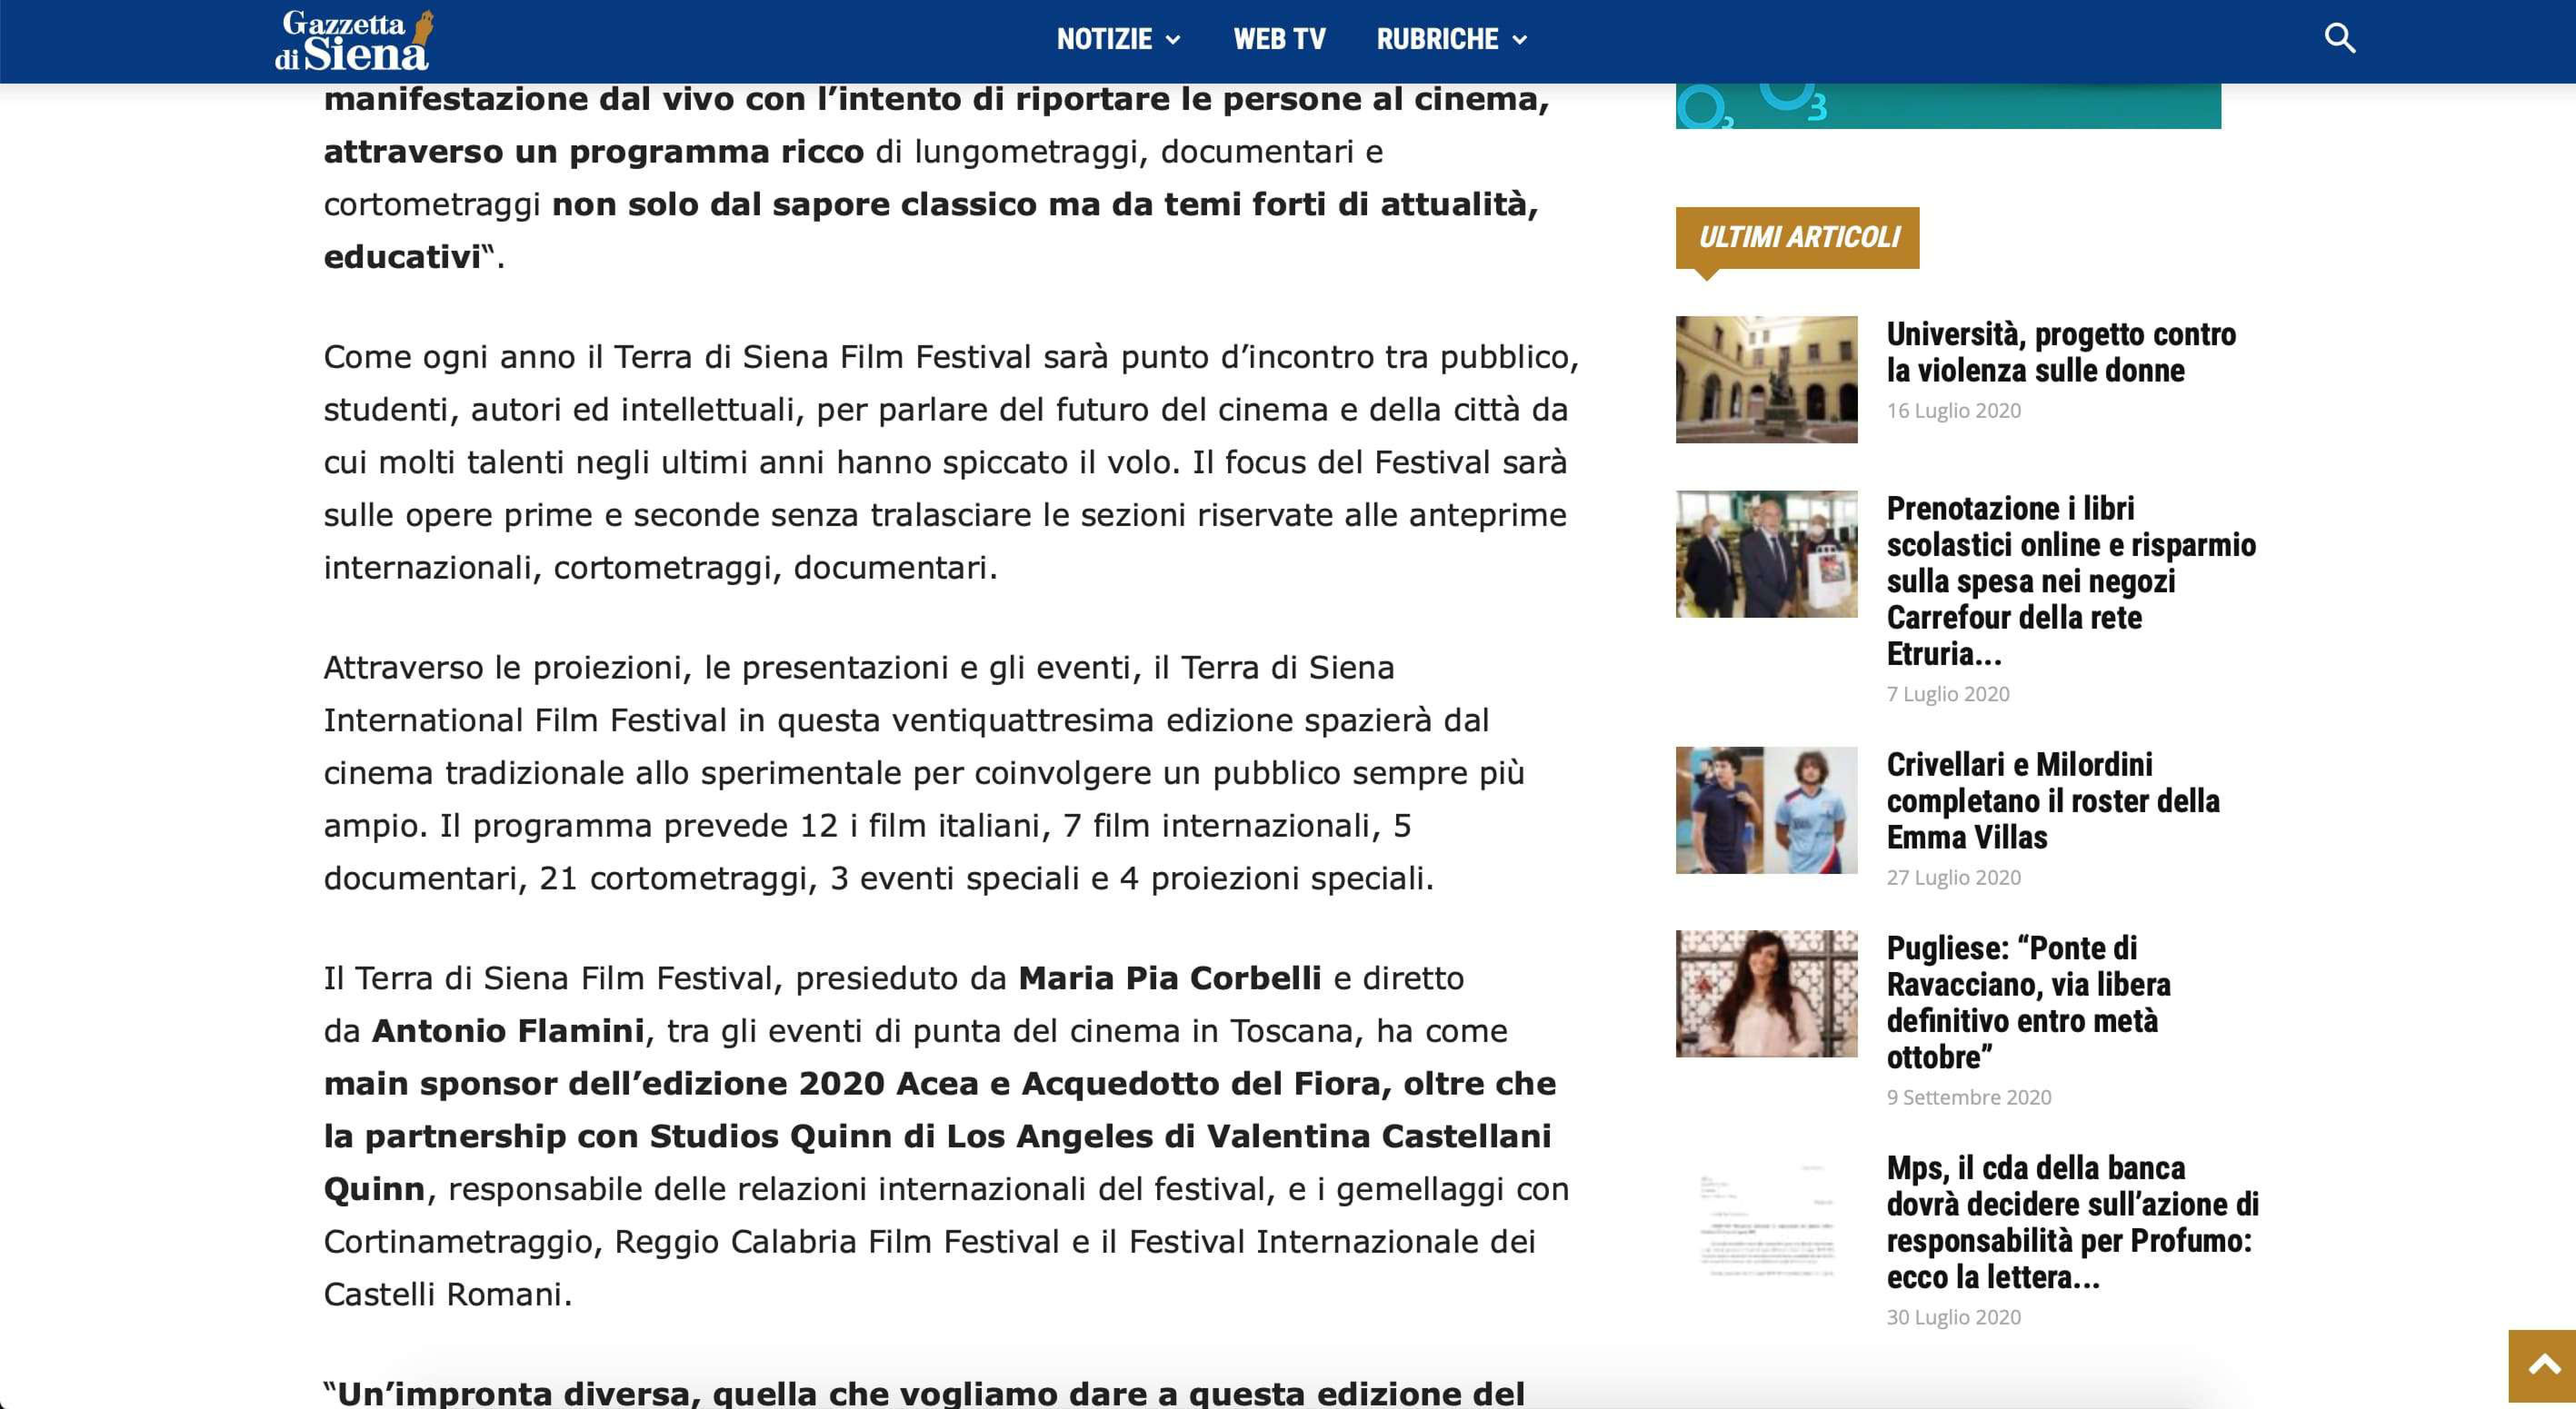
Task: Click the date "30 Luglio 2020"
Action: 1953,1317
